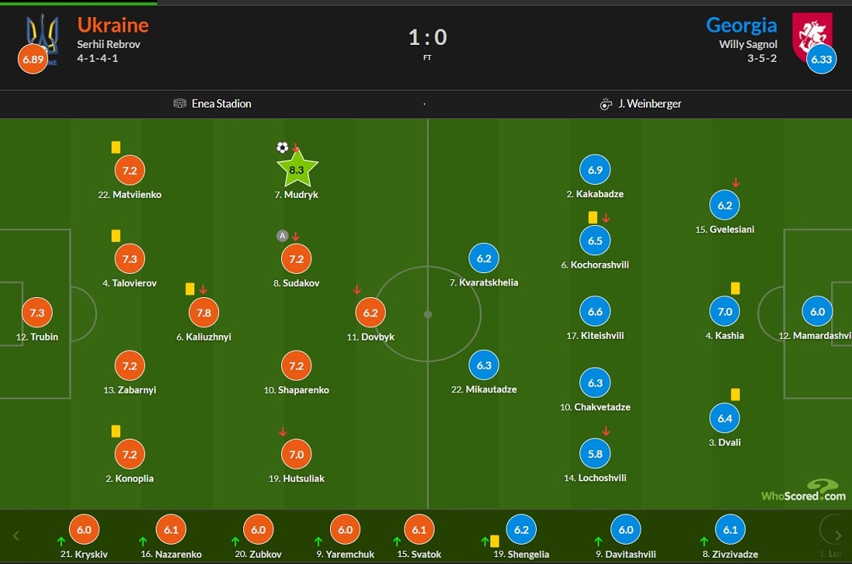Show more substitutes with right arrow
Screen dimensions: 852x564
[x=838, y=536]
